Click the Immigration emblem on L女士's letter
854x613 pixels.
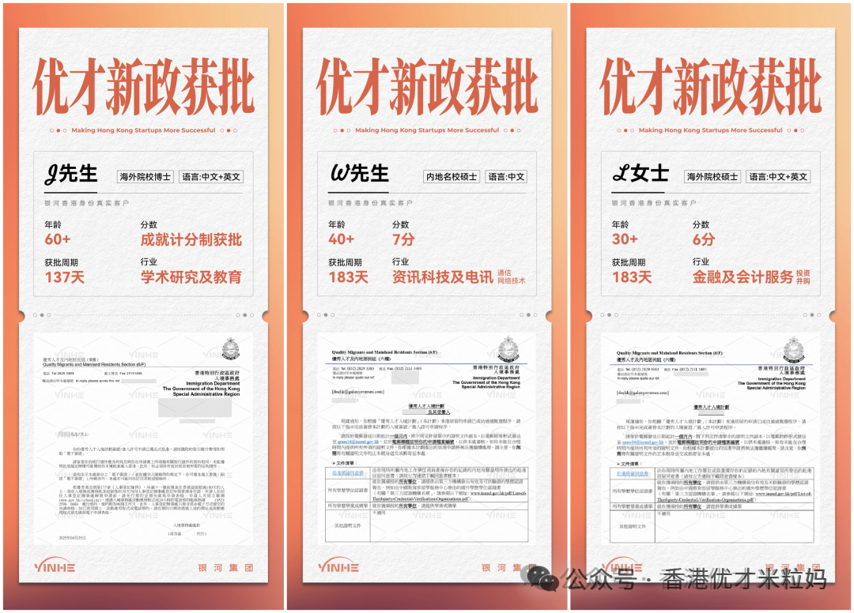(x=795, y=348)
